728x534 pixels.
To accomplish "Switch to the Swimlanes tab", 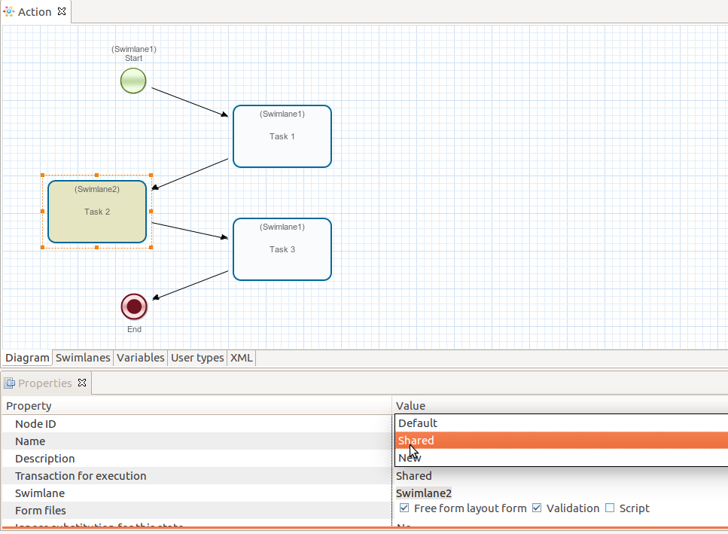I will click(x=83, y=358).
